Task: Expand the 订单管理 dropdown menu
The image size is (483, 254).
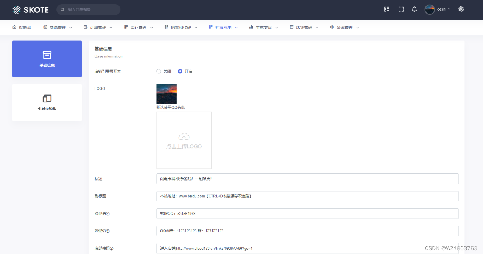Action: [x=98, y=27]
